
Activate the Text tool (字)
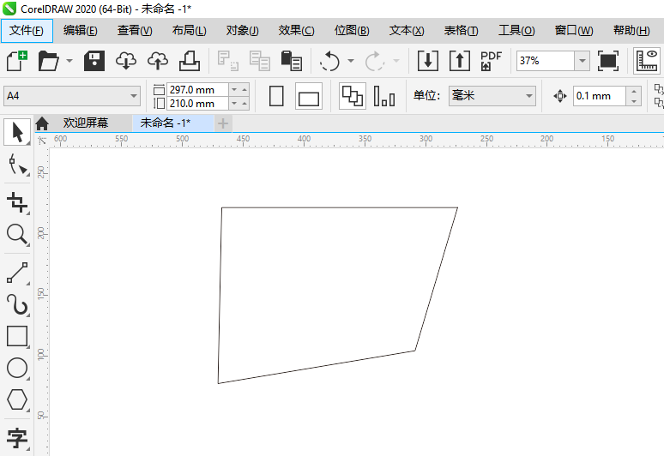click(x=17, y=439)
